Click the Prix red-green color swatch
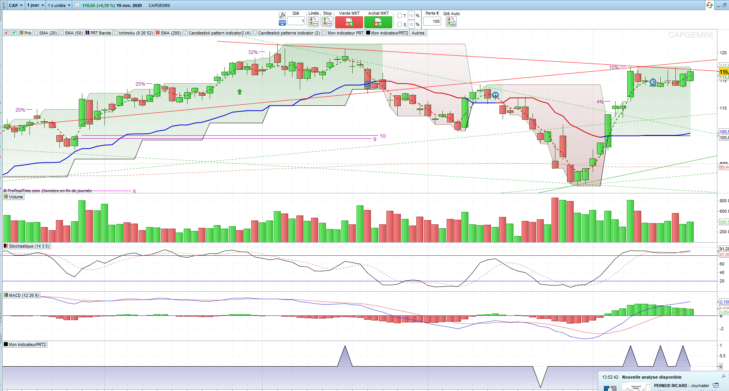This screenshot has height=391, width=729. [21, 33]
